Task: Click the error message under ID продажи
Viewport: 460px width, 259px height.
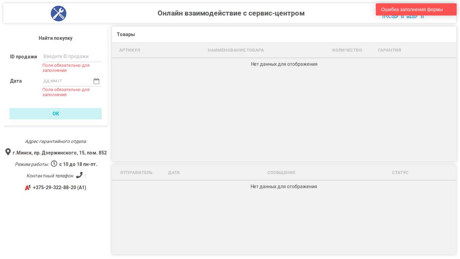Action: point(66,68)
